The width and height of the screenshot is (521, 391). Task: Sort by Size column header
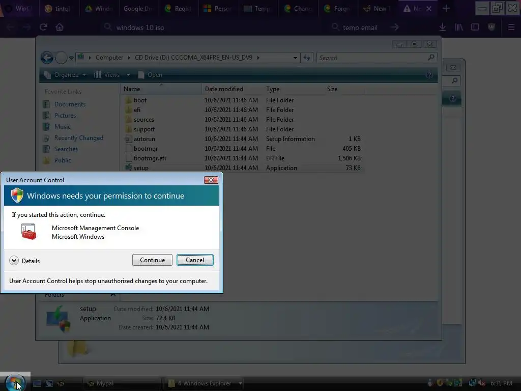click(344, 89)
